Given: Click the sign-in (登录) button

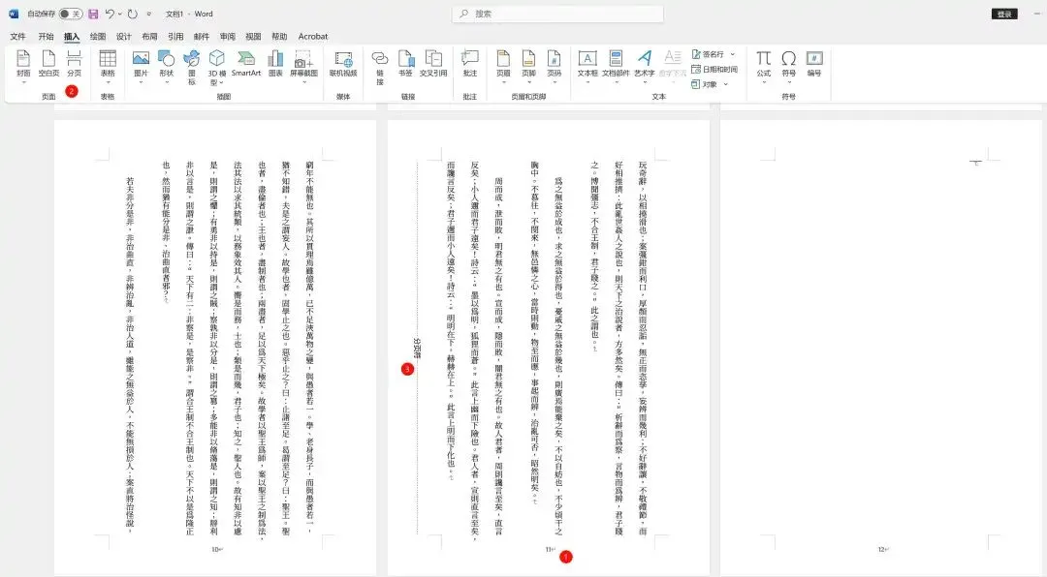Looking at the screenshot, I should pos(1004,14).
